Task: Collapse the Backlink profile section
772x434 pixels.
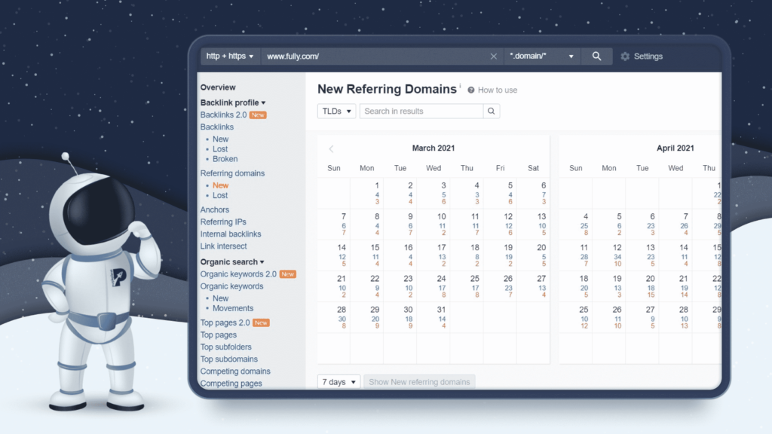Action: click(233, 102)
